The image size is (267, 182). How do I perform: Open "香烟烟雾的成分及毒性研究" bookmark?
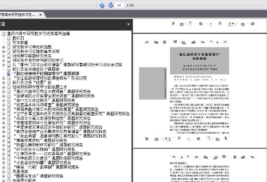point(52,123)
